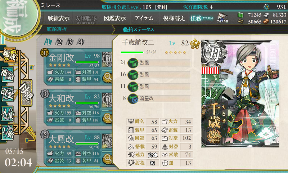The width and height of the screenshot is (288, 173).
Task: Open 戦績表示 in top menu
Action: click(59, 18)
